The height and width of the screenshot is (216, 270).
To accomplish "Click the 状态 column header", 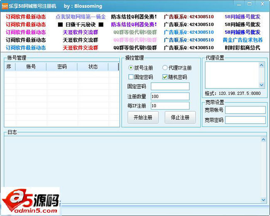I will click(x=93, y=67).
